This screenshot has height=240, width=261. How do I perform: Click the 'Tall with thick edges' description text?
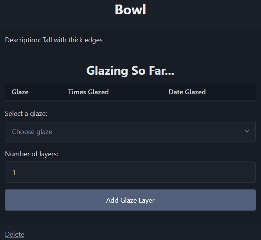(73, 40)
